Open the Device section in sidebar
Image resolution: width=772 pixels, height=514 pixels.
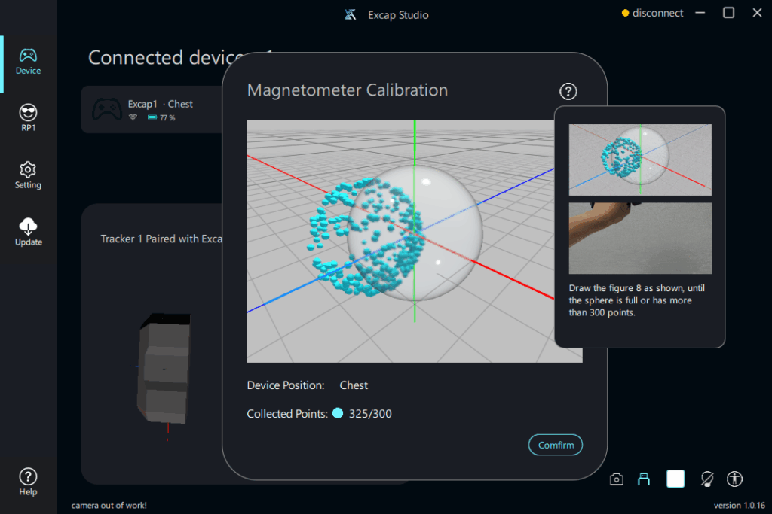point(28,62)
